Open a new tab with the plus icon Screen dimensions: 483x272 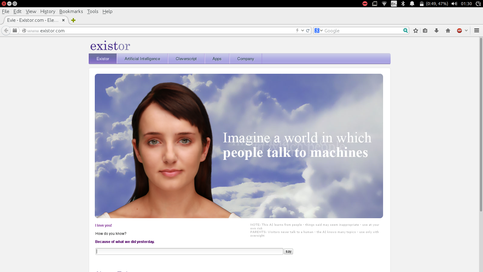click(x=73, y=20)
